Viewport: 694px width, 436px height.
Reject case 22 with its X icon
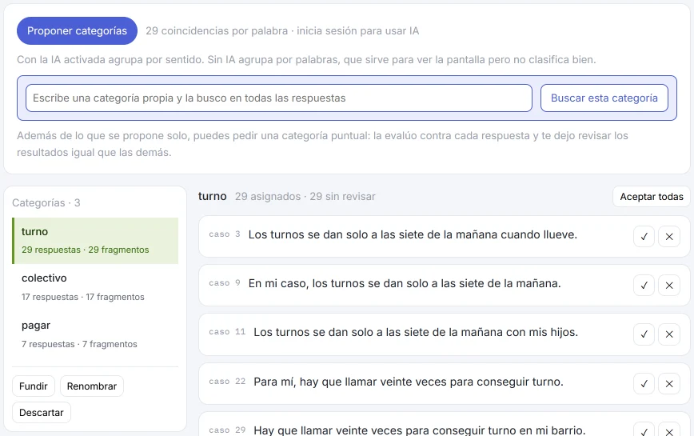(669, 383)
